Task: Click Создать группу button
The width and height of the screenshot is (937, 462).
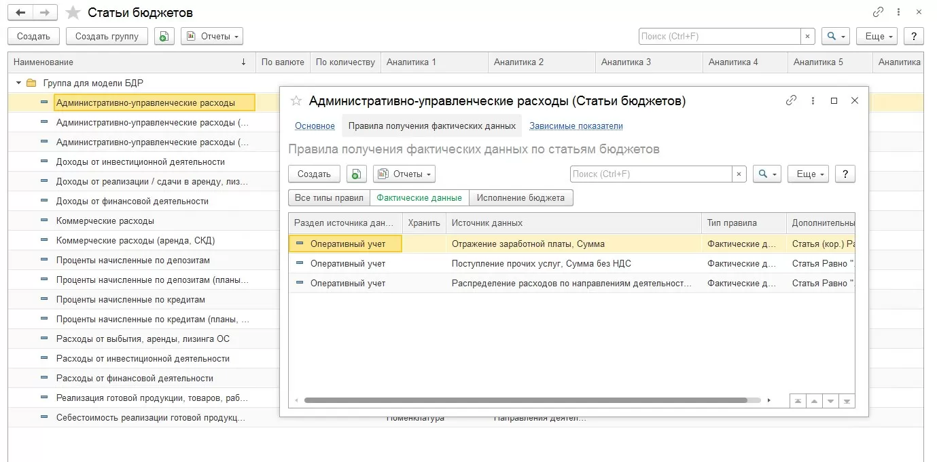Action: pos(107,36)
